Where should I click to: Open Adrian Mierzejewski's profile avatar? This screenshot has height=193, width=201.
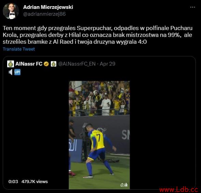(11, 11)
